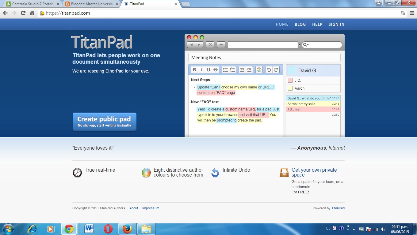The image size is (417, 235).
Task: Click the "Next Steps" heading in the pad
Action: click(201, 80)
